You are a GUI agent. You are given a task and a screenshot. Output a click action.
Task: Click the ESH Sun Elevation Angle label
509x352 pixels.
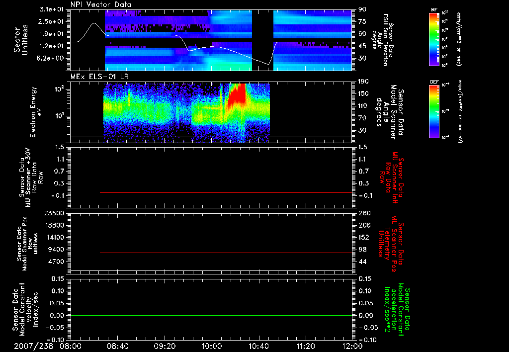[x=383, y=40]
